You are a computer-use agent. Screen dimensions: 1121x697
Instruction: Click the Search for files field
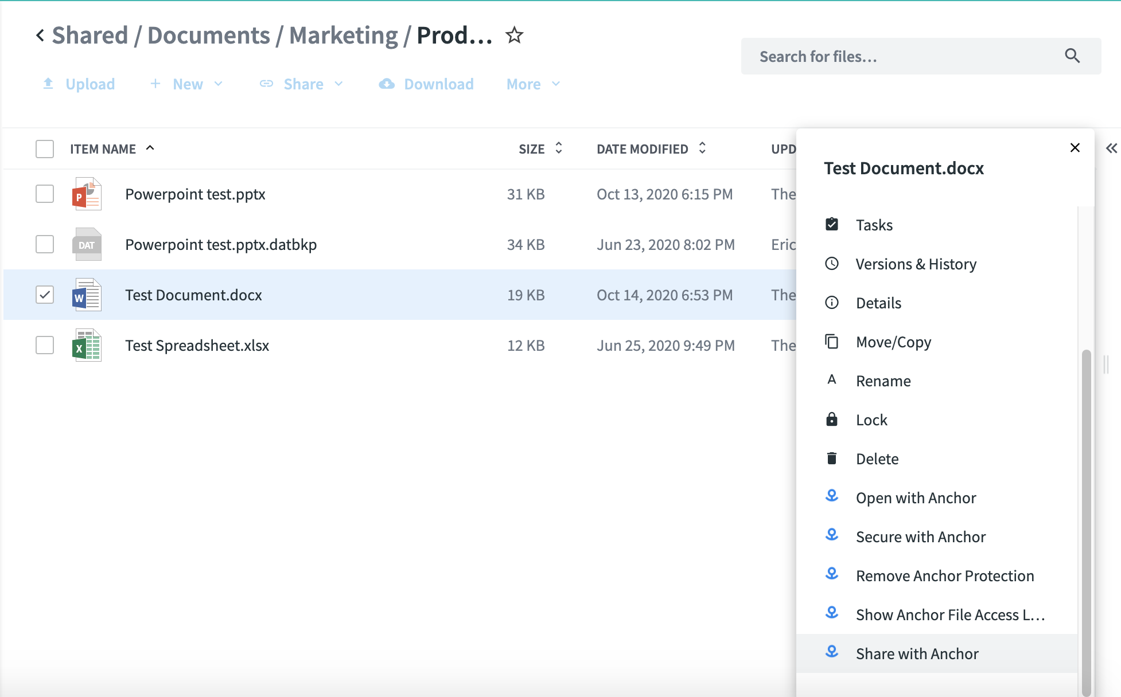906,56
